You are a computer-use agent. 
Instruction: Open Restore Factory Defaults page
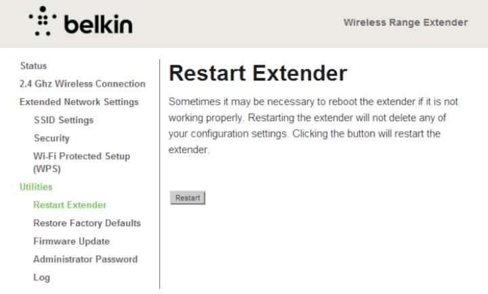[x=87, y=223]
